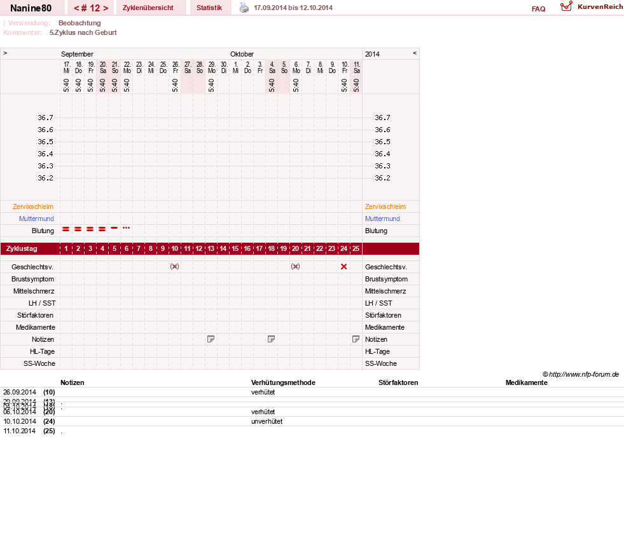624x547 pixels.
Task: Select cycle day 25 in Zyklustag row
Action: pyautogui.click(x=356, y=248)
